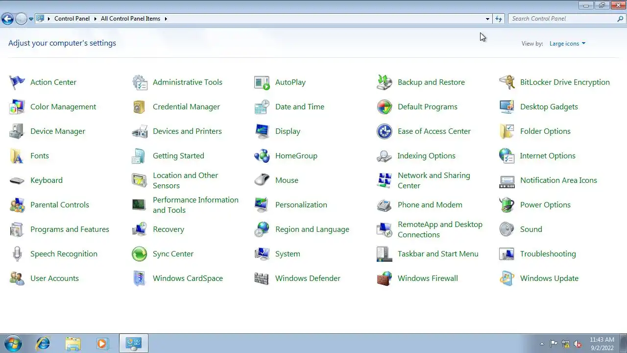627x353 pixels.
Task: Open the View by Large icons dropdown
Action: click(567, 44)
